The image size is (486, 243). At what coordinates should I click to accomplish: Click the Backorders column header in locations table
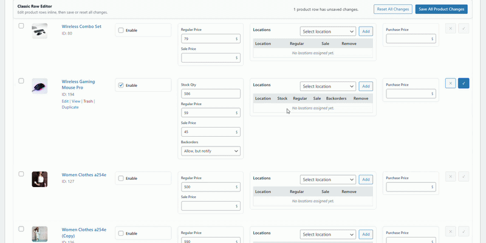click(x=337, y=98)
